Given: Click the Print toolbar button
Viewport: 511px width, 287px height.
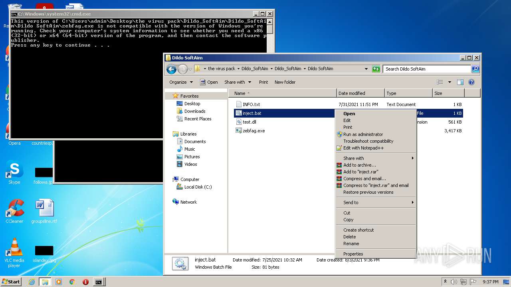Looking at the screenshot, I should point(263,82).
